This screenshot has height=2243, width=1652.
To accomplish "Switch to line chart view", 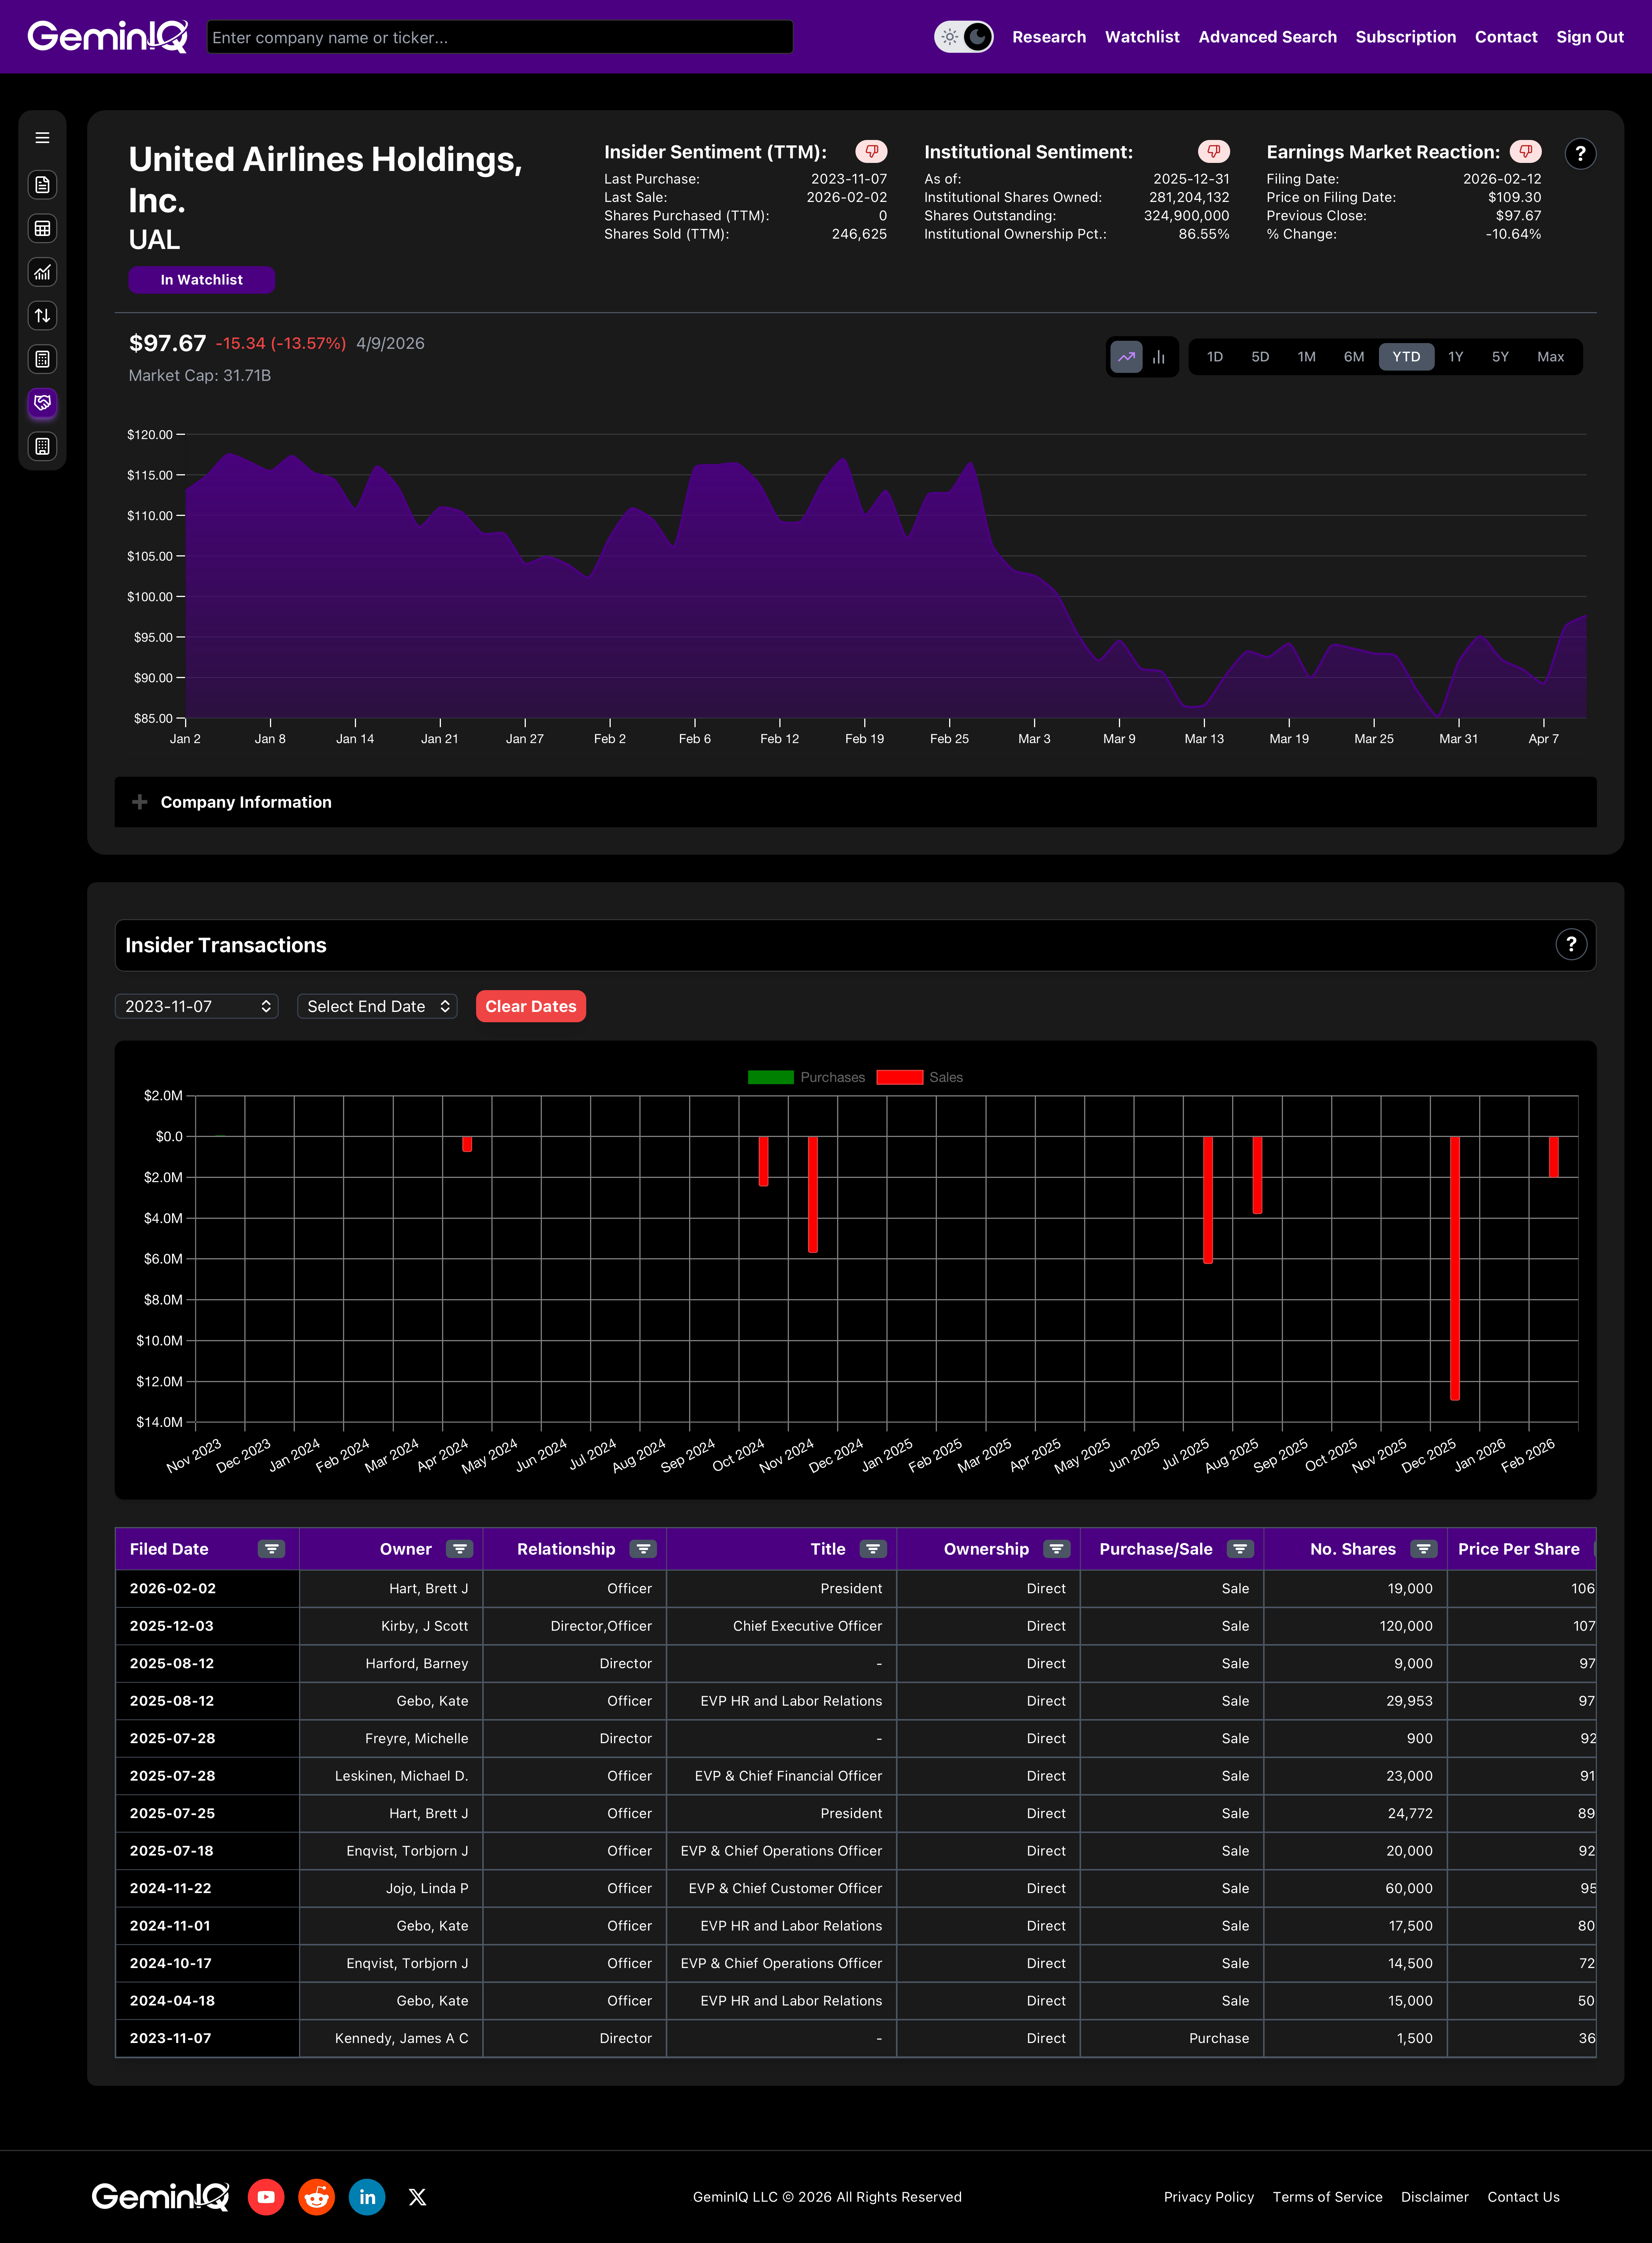I will [x=1126, y=357].
